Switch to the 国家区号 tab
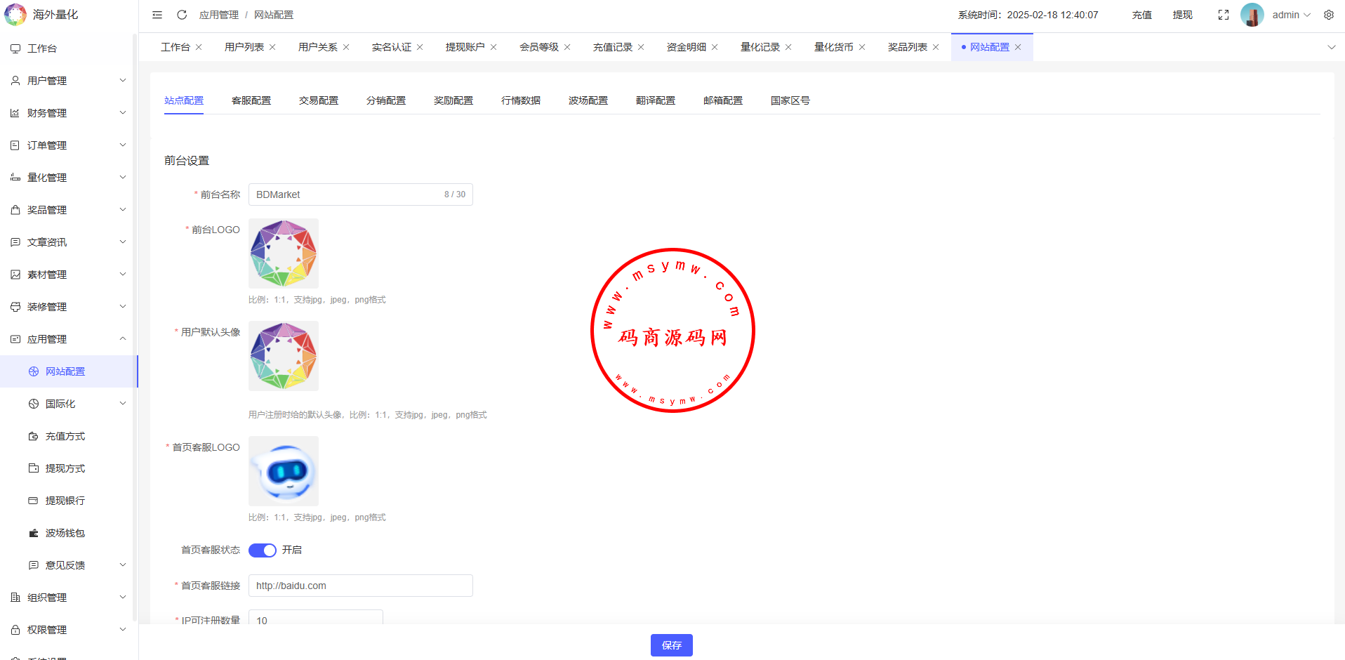The width and height of the screenshot is (1345, 660). (x=790, y=100)
